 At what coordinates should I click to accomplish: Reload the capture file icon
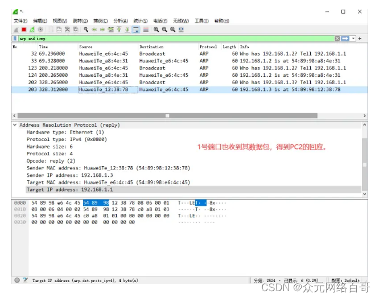pos(76,30)
